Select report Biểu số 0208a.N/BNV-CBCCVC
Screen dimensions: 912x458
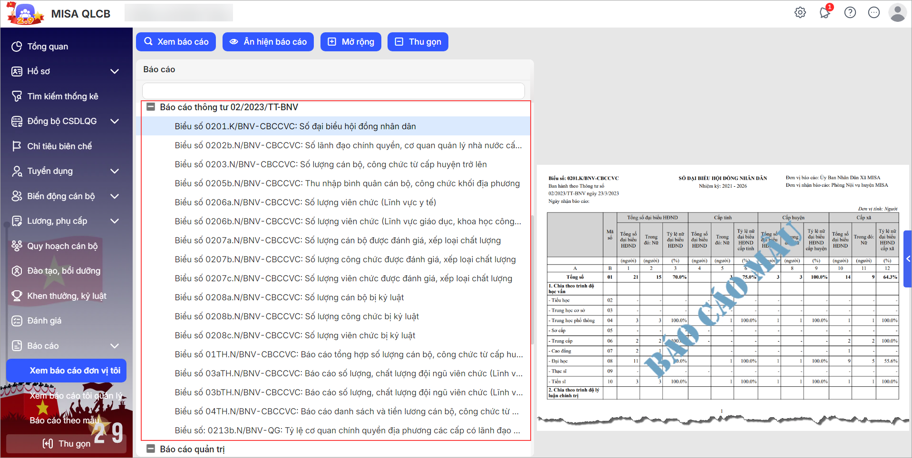[289, 297]
